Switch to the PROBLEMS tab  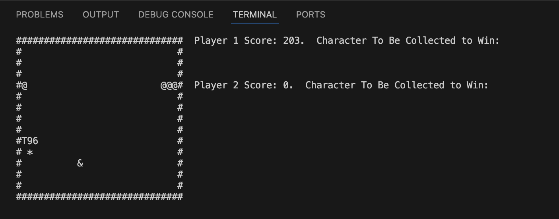(x=39, y=15)
